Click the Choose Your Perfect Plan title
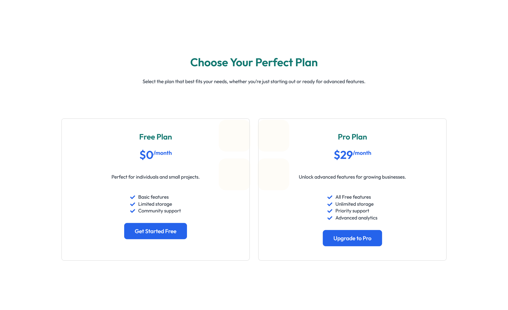508x310 pixels. tap(254, 62)
